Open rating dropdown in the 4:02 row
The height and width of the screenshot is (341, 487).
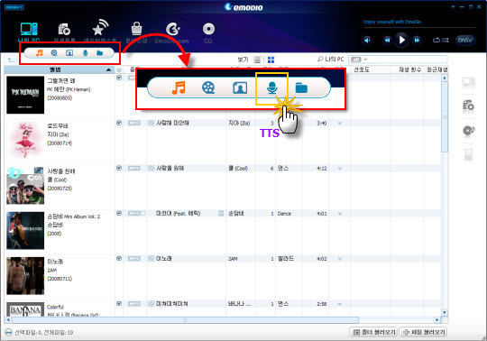pyautogui.click(x=339, y=259)
